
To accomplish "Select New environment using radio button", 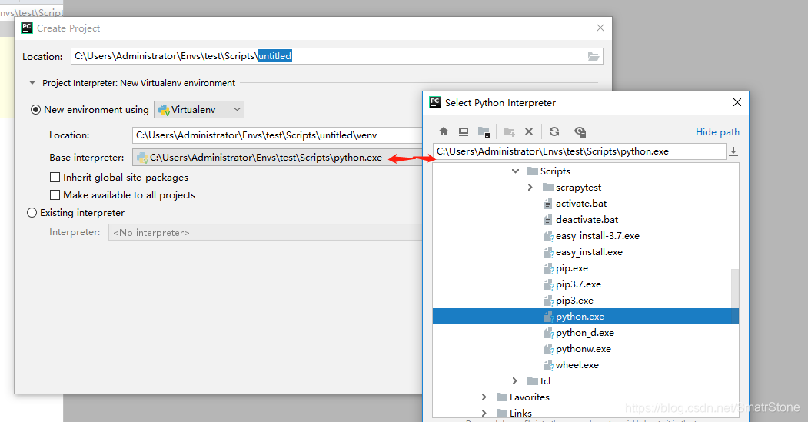I will tap(35, 110).
